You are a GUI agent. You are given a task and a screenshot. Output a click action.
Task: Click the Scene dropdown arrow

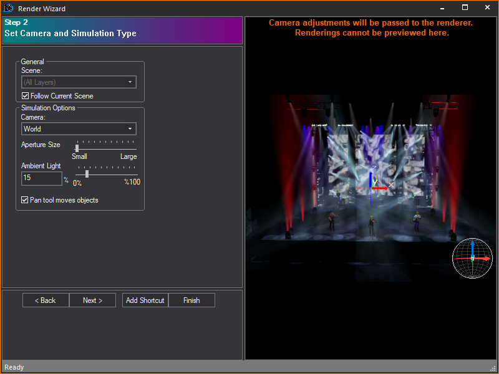[x=130, y=82]
